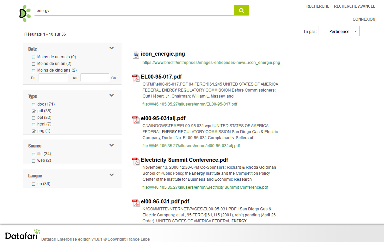The height and width of the screenshot is (242, 384).
Task: Click the Source facet heading
Action: [35, 146]
